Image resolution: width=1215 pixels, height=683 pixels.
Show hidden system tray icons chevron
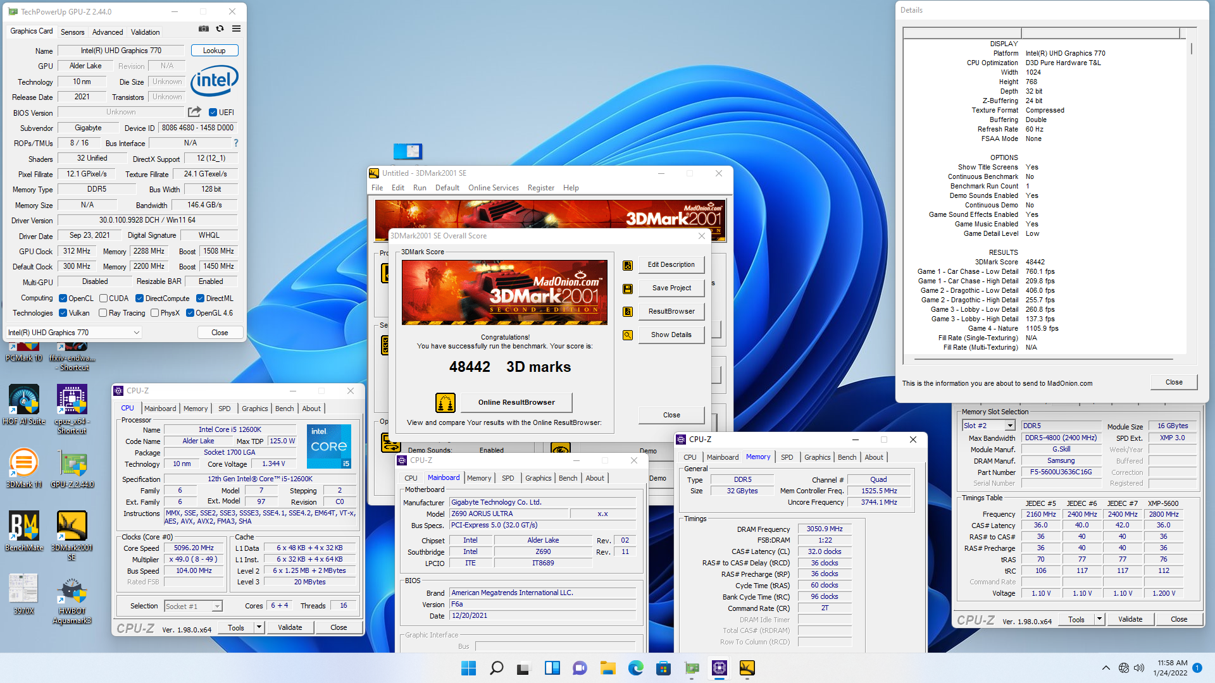[1106, 668]
